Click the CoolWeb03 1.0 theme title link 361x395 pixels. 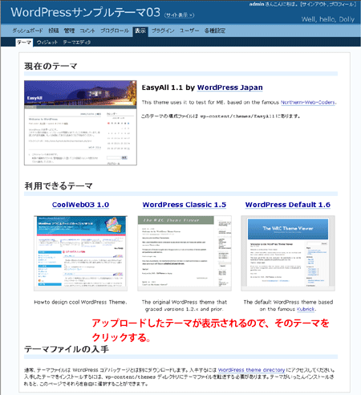tap(80, 205)
